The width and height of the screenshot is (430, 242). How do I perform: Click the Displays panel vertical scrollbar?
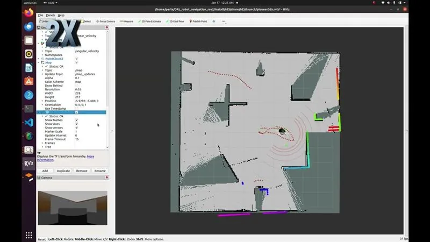coord(107,89)
